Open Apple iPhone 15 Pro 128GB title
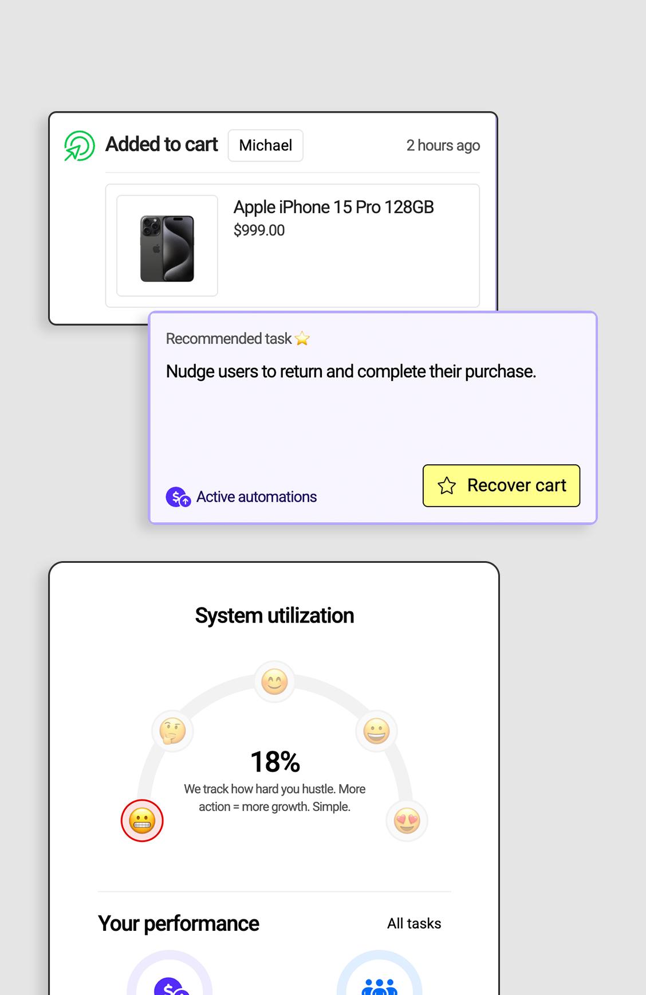646x995 pixels. pyautogui.click(x=333, y=207)
